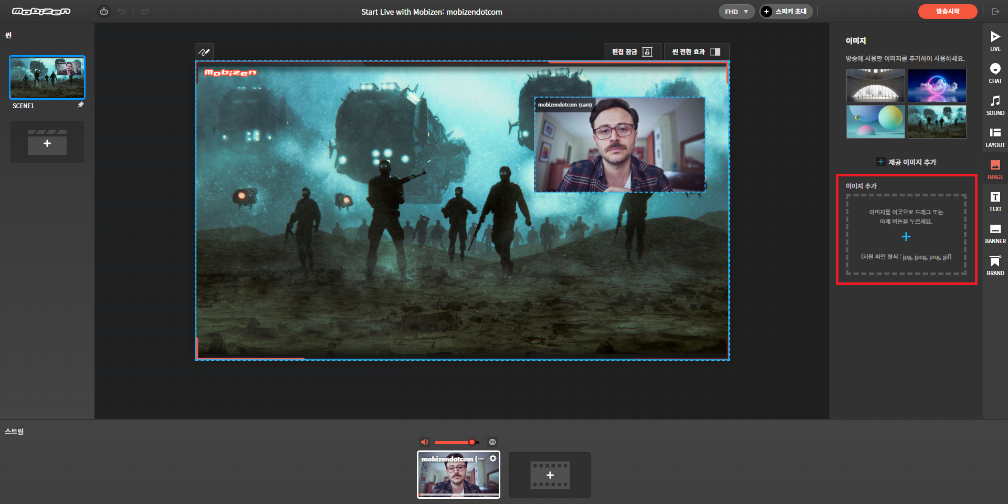Click the 스트림 section label
This screenshot has width=1008, height=504.
(x=14, y=432)
